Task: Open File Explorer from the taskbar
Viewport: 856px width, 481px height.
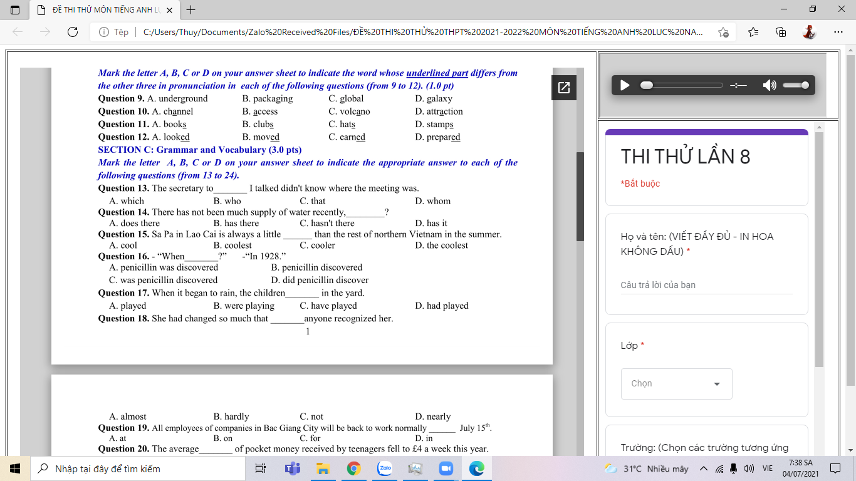Action: click(x=323, y=468)
